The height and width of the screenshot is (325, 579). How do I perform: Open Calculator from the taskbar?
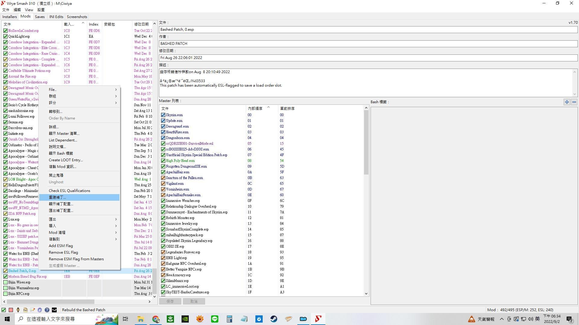point(229,319)
